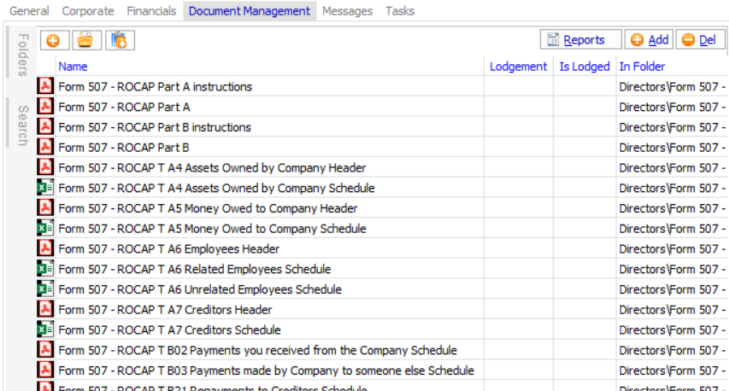Click Excel icon for A4 Assets Owned Schedule
Image resolution: width=729 pixels, height=391 pixels.
point(45,188)
